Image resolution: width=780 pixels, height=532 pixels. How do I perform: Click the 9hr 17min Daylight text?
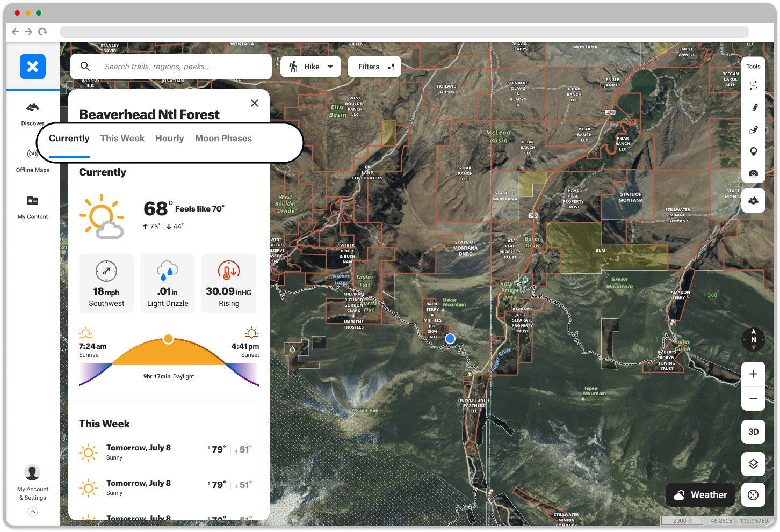(169, 376)
